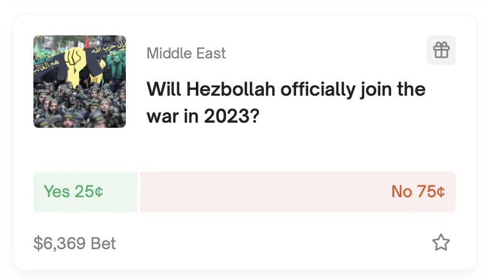Click the 'Middle East' tag above title
Image resolution: width=488 pixels, height=280 pixels.
[x=186, y=53]
